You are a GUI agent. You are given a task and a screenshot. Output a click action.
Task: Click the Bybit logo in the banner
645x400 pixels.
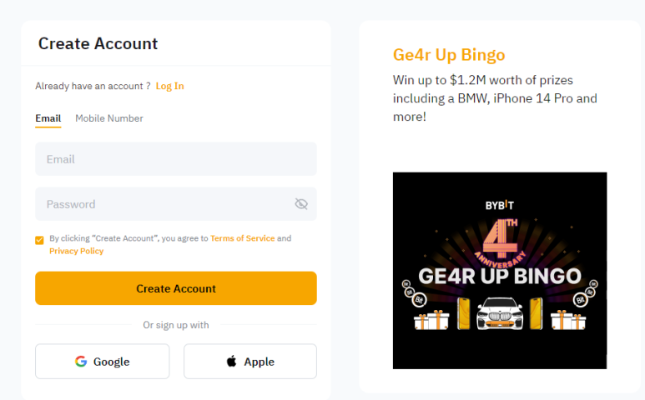[500, 206]
